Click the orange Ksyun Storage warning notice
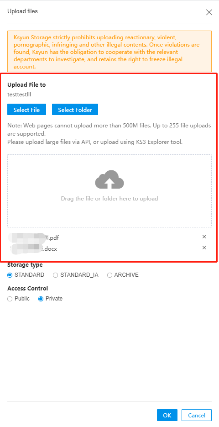The image size is (219, 427). (x=109, y=52)
